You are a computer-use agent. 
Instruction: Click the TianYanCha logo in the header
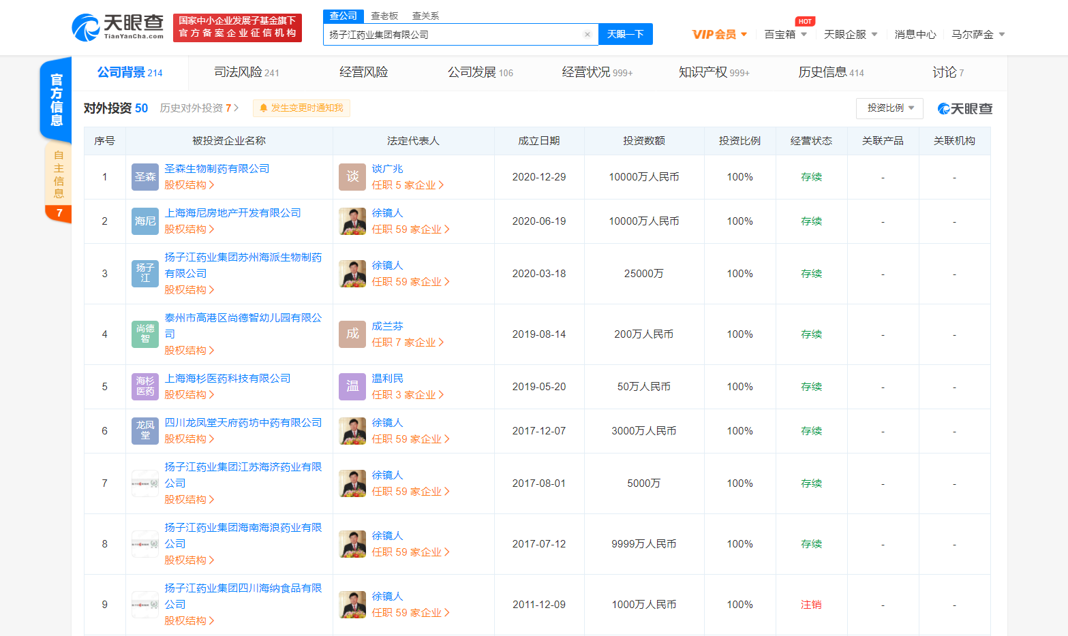tap(118, 27)
